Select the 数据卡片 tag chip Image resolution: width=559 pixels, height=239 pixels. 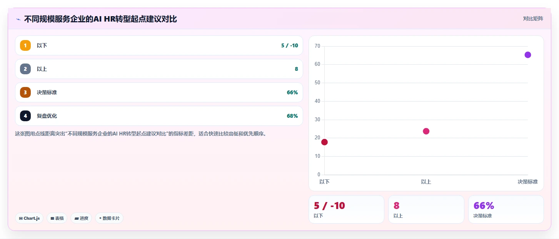109,218
